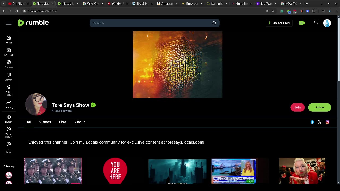Switch to the About tab
Viewport: 340px width, 191px height.
(80, 122)
